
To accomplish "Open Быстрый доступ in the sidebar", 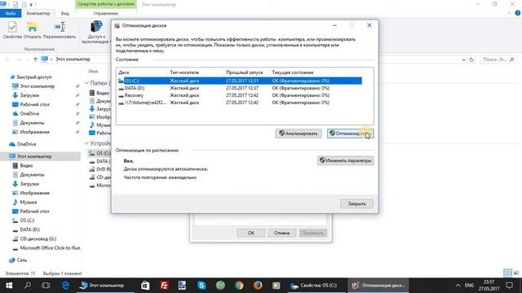I will pos(34,77).
